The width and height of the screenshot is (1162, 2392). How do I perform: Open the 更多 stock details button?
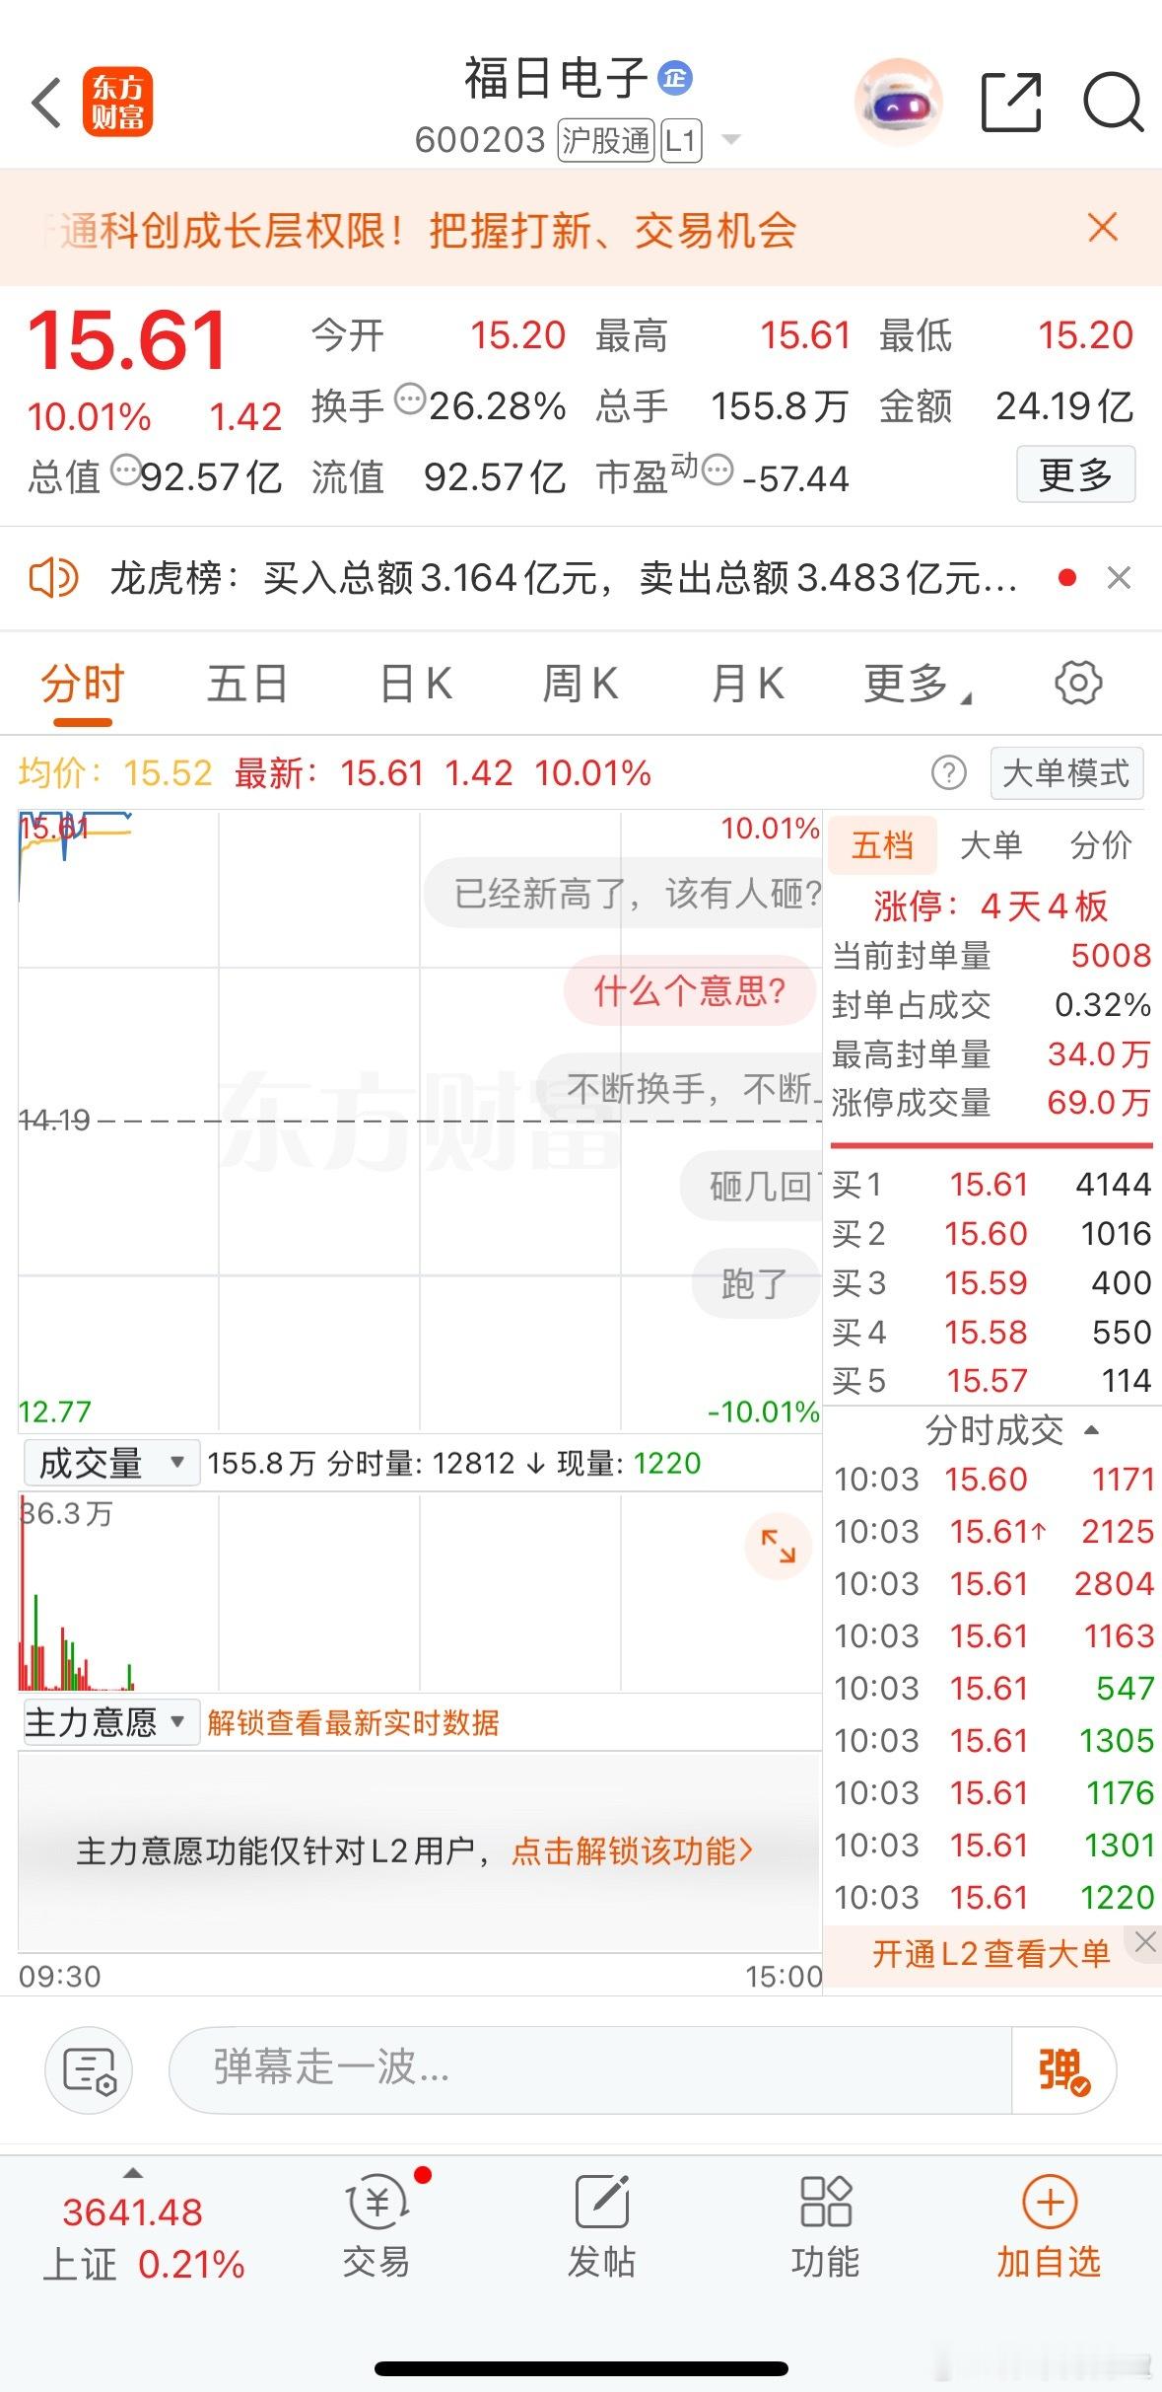1075,474
